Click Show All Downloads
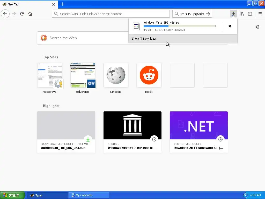This screenshot has height=199, width=265. tap(183, 39)
